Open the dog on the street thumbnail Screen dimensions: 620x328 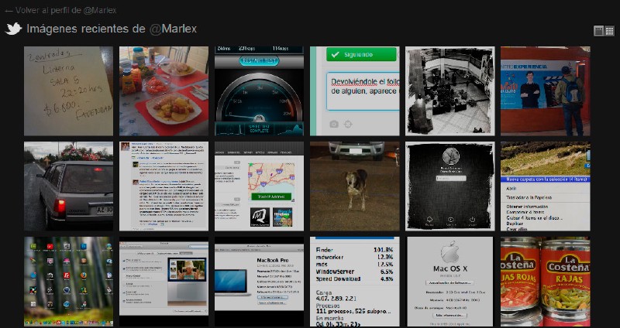pos(355,186)
